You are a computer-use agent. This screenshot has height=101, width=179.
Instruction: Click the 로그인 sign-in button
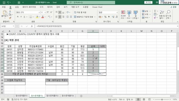tap(148, 3)
